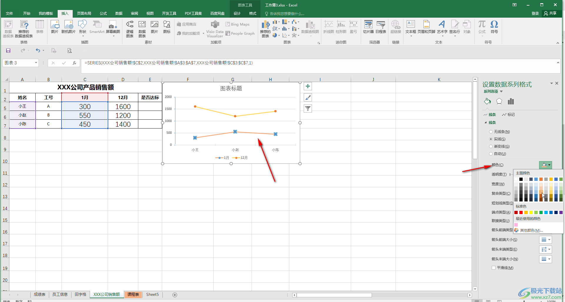Select the Fill & Line paint bucket tab
This screenshot has height=302, width=565.
(487, 101)
